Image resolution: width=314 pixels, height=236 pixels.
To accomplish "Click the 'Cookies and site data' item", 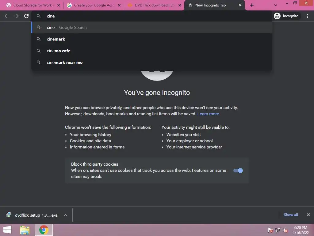I will point(90,141).
